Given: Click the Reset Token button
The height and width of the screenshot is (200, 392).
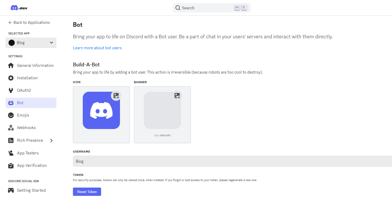Looking at the screenshot, I should point(87,192).
